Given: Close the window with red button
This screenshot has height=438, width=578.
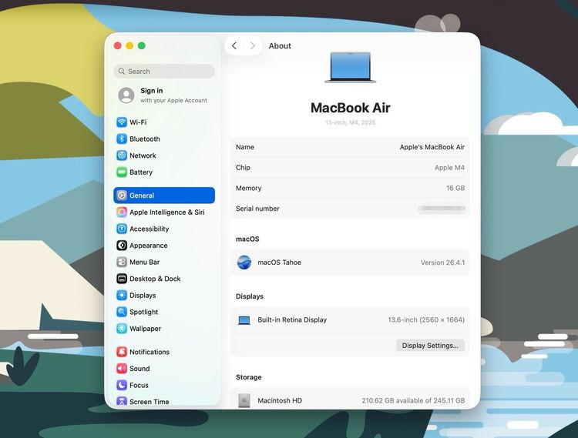Looking at the screenshot, I should point(118,45).
